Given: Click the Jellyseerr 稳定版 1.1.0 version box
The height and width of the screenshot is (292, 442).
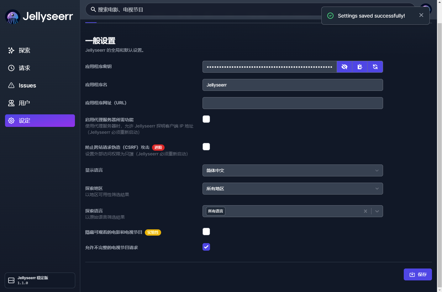Looking at the screenshot, I should [x=40, y=280].
